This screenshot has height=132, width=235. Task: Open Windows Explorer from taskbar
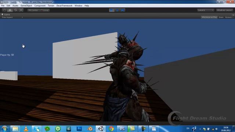(15, 129)
